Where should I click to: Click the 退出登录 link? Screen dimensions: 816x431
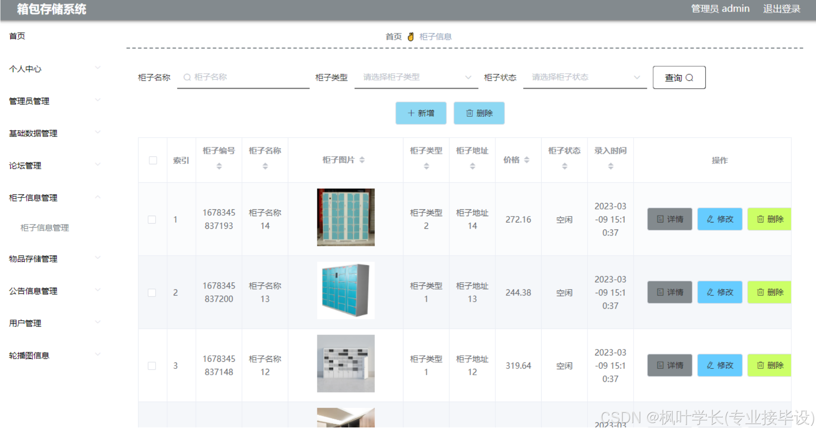[782, 9]
